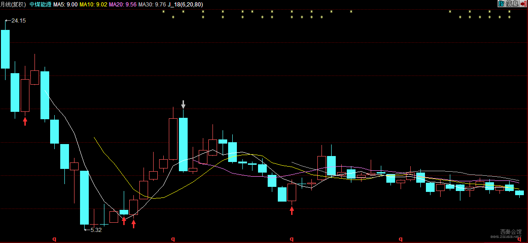Click the first red arrow after the 5.32 low

[124, 220]
